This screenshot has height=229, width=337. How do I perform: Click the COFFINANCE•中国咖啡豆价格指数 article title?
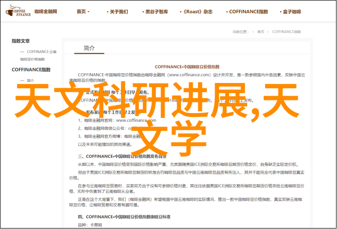point(187,67)
